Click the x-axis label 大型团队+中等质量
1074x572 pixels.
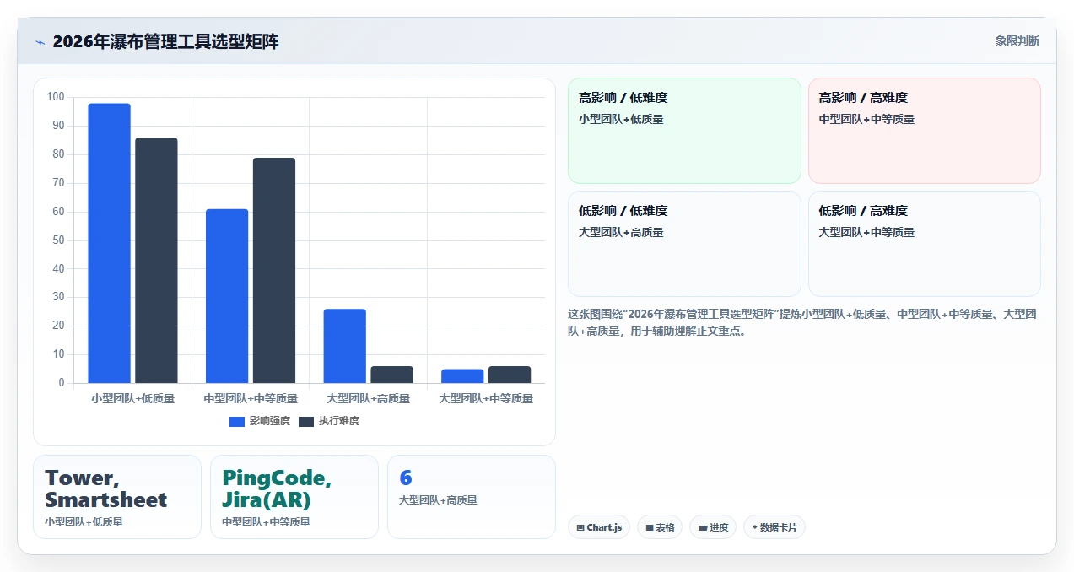point(486,398)
